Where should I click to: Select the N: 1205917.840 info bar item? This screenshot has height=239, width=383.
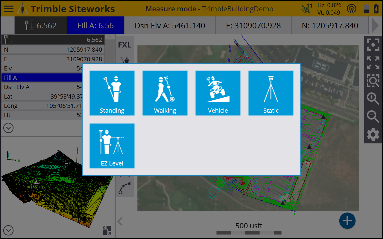330,26
